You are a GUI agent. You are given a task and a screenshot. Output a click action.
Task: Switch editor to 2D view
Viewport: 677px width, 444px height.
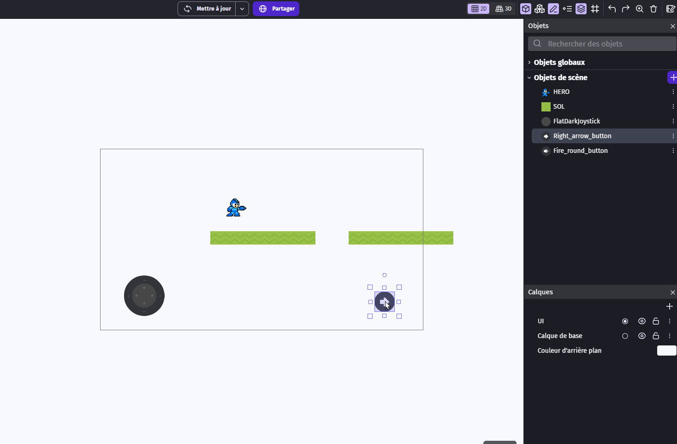coord(479,9)
